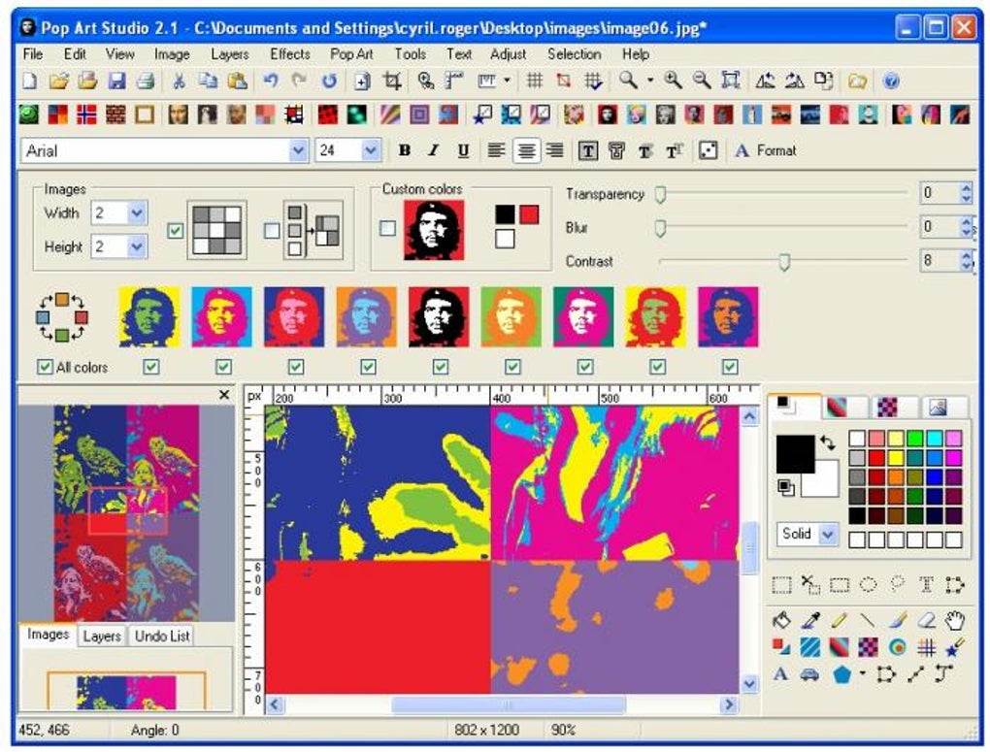Apply the Underline text format

(x=463, y=150)
